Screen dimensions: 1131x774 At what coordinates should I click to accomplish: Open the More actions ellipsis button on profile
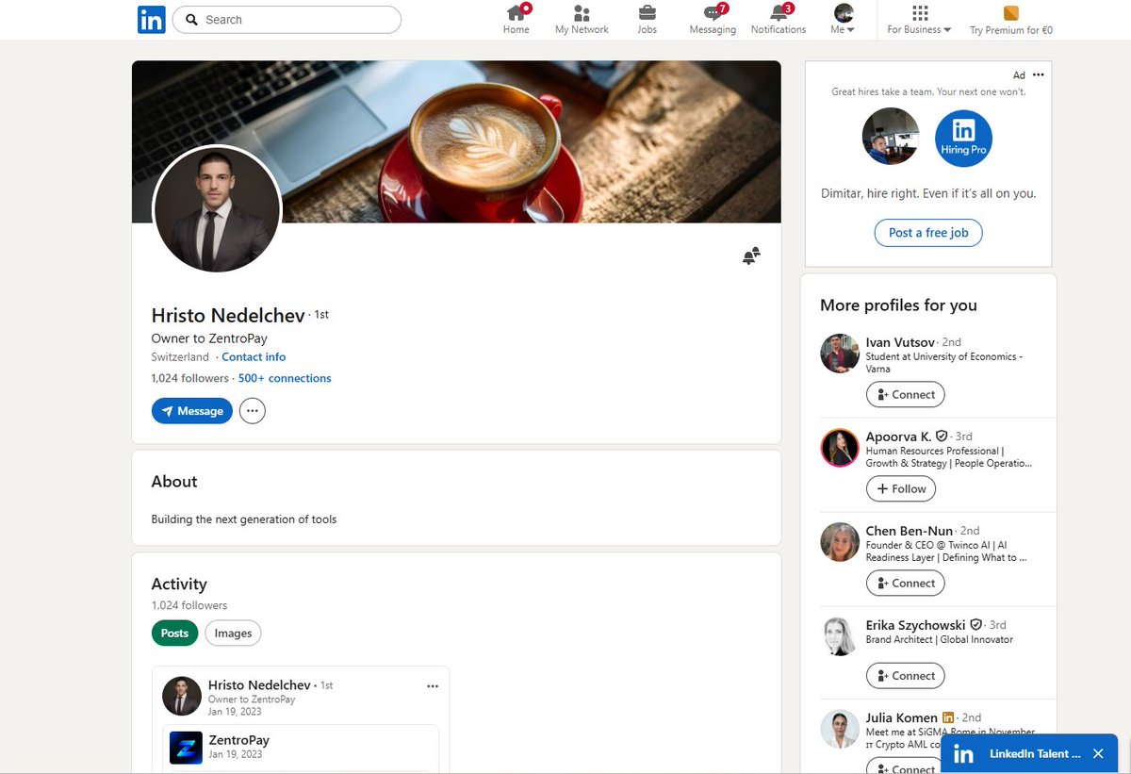pos(253,411)
